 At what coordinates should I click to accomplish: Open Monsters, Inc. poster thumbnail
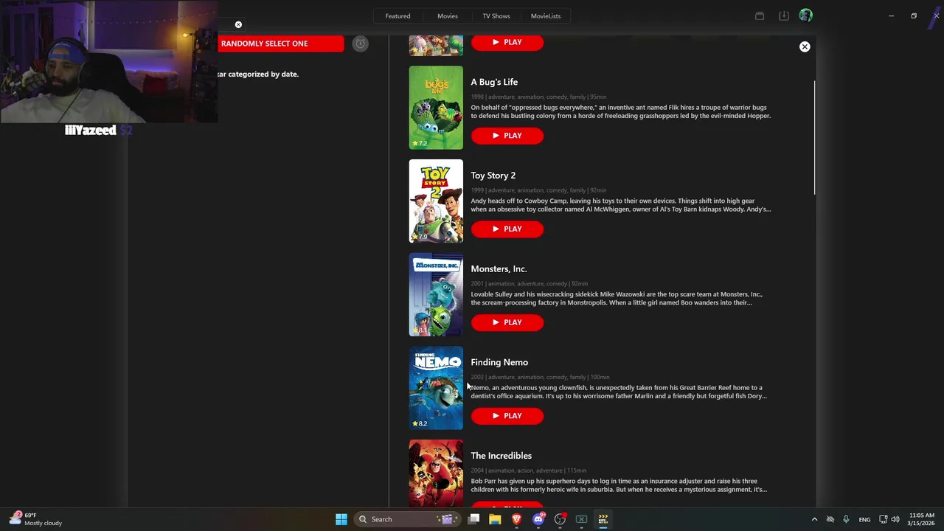click(x=436, y=295)
